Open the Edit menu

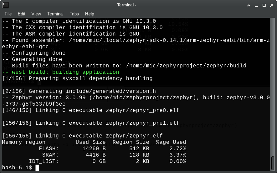click(x=21, y=14)
